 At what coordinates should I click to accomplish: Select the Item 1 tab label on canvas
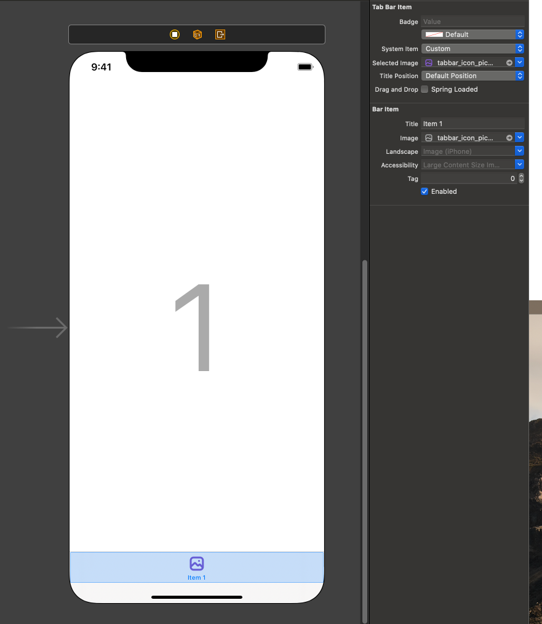click(x=197, y=577)
